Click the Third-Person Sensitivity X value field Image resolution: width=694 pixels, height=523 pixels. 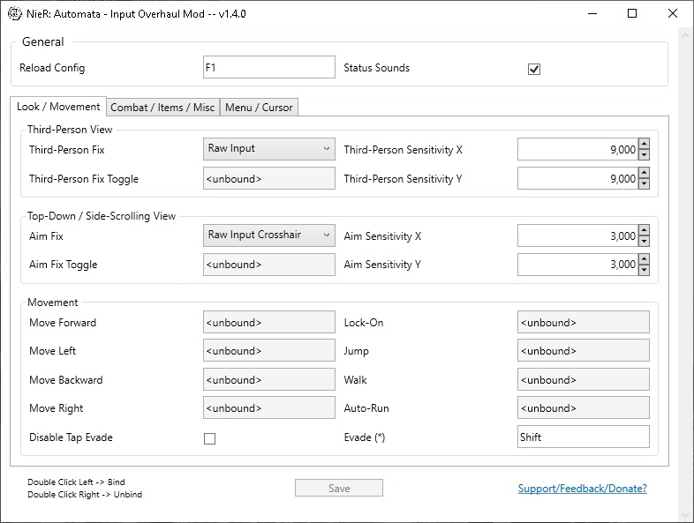[577, 149]
